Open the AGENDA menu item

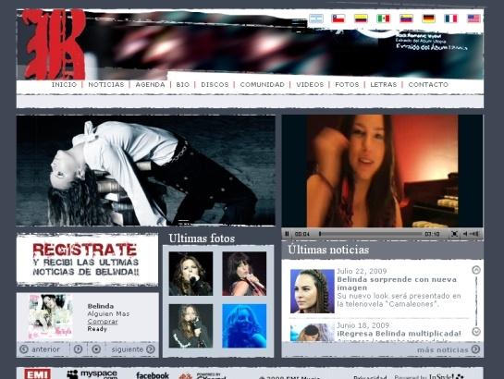click(150, 84)
